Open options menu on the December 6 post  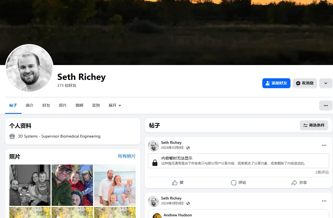(x=324, y=145)
